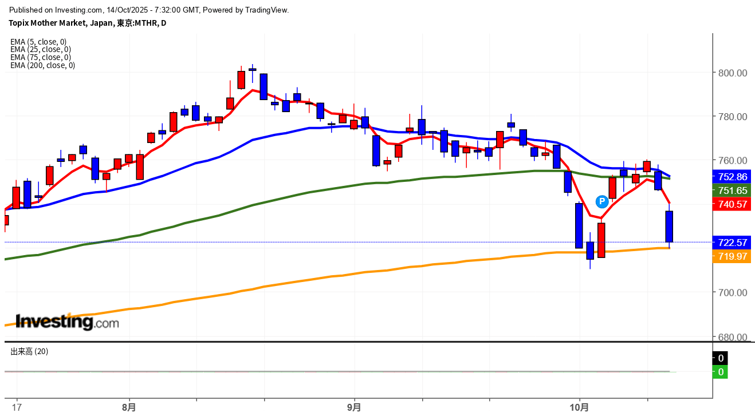Expand the EMA (75, close, 0) legend entry
Viewport: 755px width, 417px height.
[40, 57]
